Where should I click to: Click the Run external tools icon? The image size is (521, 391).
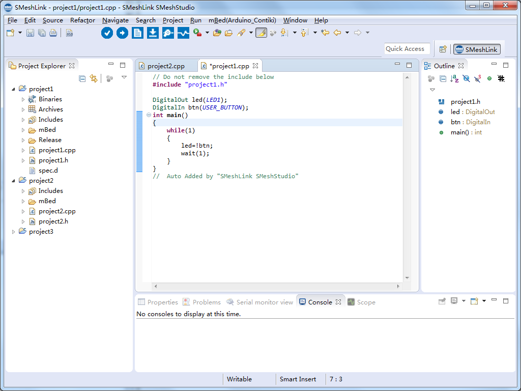pos(198,33)
